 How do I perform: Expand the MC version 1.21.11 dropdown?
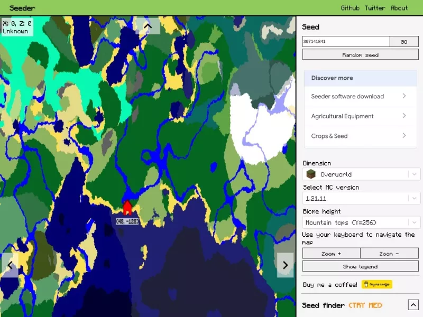click(x=361, y=199)
